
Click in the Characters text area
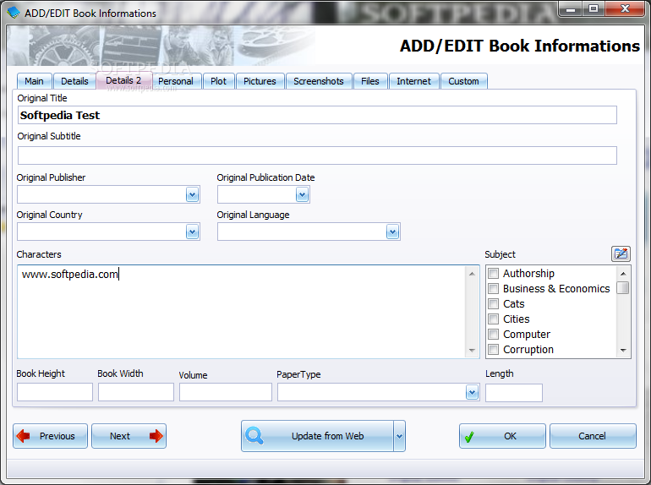pyautogui.click(x=242, y=312)
